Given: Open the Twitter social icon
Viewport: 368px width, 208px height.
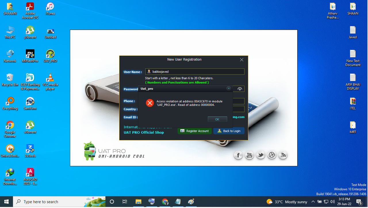Looking at the screenshot, I should pos(260,155).
